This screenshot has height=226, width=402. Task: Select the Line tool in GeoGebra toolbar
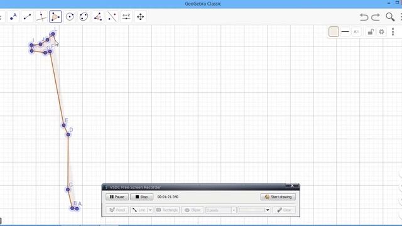point(27,17)
